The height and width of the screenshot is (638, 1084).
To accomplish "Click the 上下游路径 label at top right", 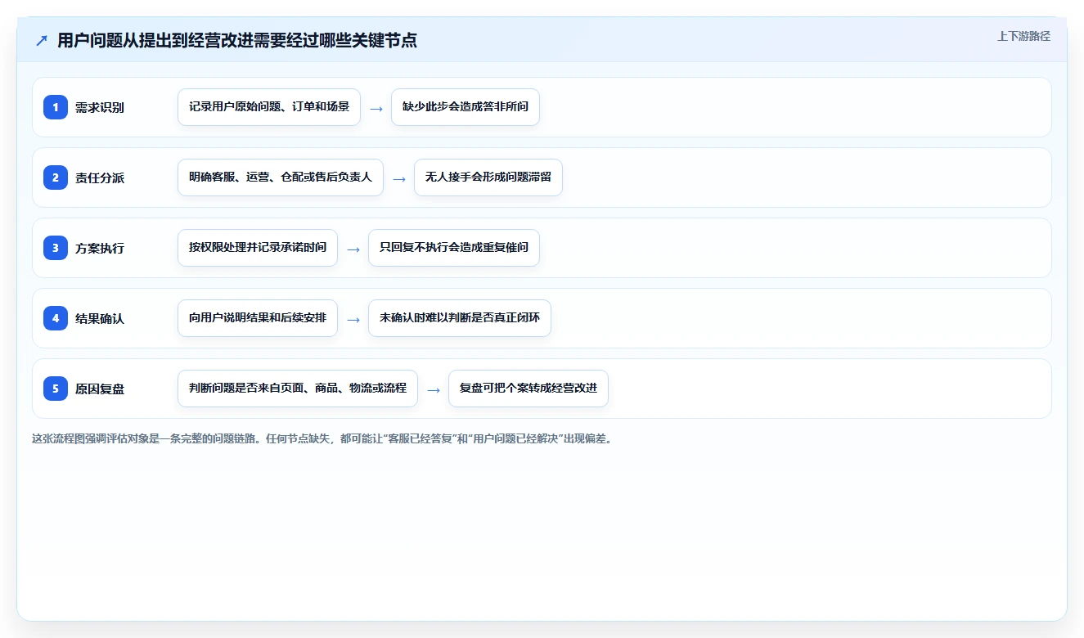I will click(1023, 36).
